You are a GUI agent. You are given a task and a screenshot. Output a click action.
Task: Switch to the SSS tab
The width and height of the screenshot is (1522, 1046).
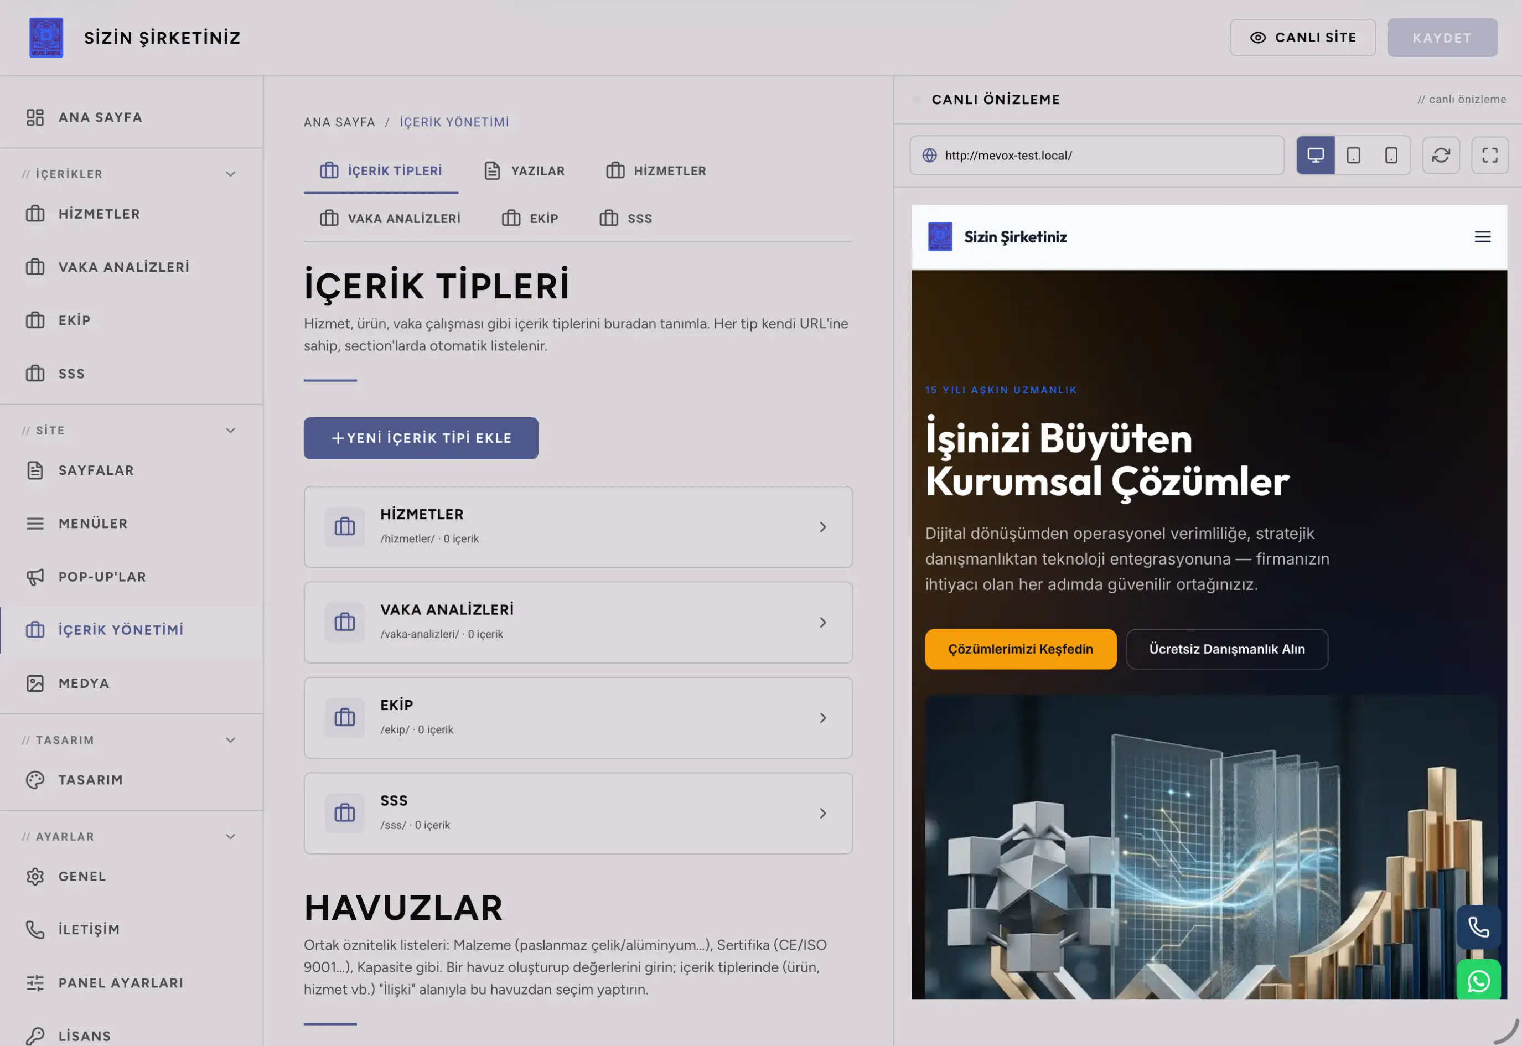625,218
